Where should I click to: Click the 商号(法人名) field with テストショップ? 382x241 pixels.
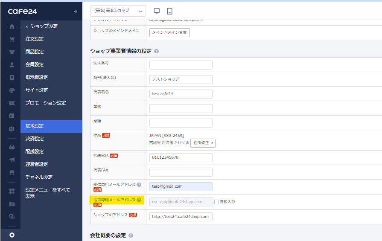pyautogui.click(x=181, y=79)
